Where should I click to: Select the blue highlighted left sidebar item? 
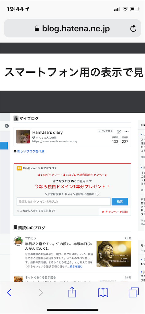[x=4, y=146]
